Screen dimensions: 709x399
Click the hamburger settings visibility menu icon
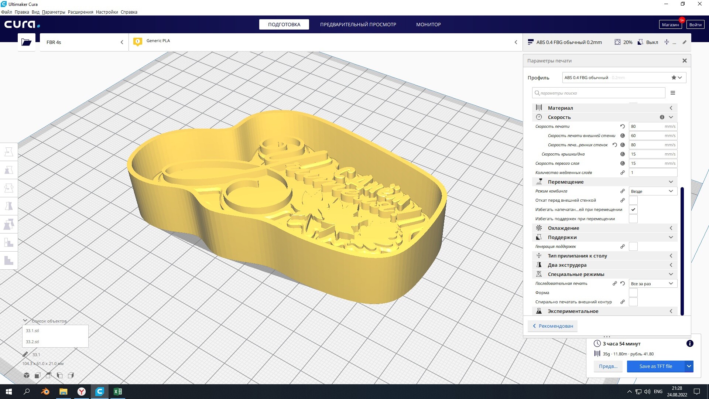click(x=673, y=93)
